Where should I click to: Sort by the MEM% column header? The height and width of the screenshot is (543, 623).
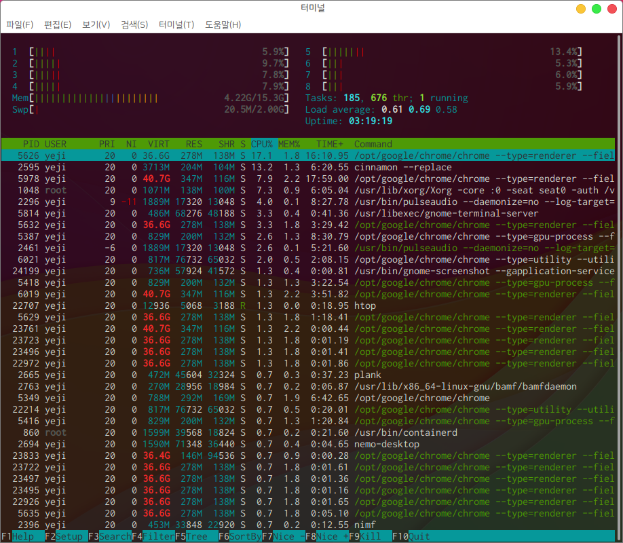(x=290, y=144)
